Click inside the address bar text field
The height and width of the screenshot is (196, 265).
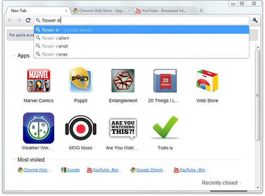click(142, 20)
